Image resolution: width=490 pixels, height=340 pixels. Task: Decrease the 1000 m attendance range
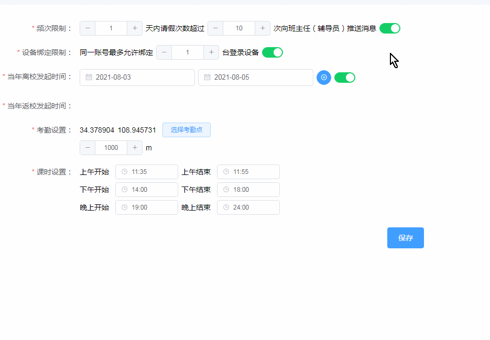pyautogui.click(x=88, y=147)
